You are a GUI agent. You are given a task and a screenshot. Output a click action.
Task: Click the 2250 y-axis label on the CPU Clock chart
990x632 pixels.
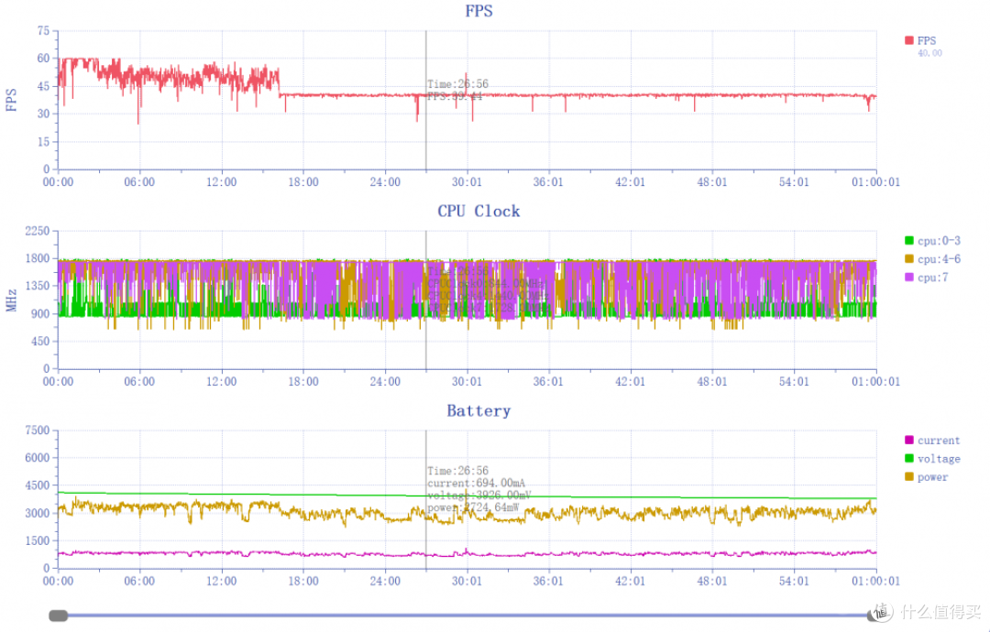(x=38, y=231)
